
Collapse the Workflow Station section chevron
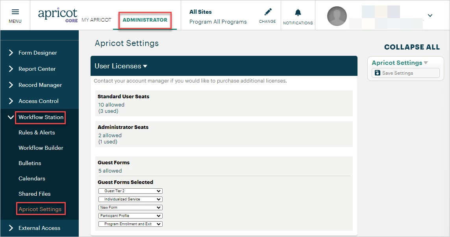(11, 117)
